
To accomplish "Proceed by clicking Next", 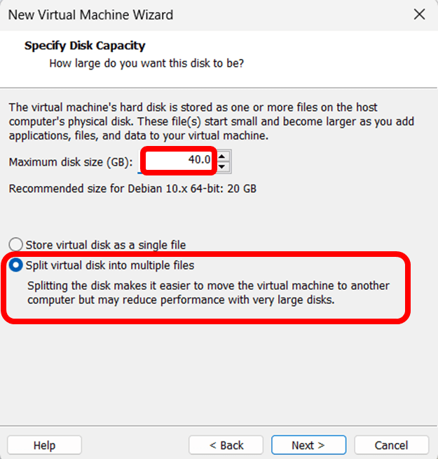I will pos(308,445).
